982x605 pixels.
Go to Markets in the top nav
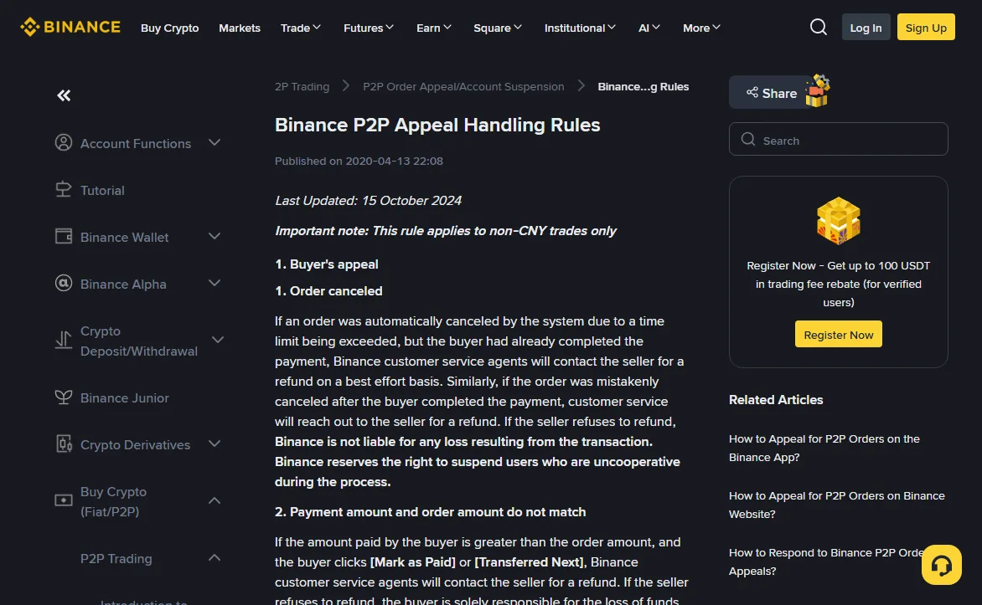click(240, 28)
